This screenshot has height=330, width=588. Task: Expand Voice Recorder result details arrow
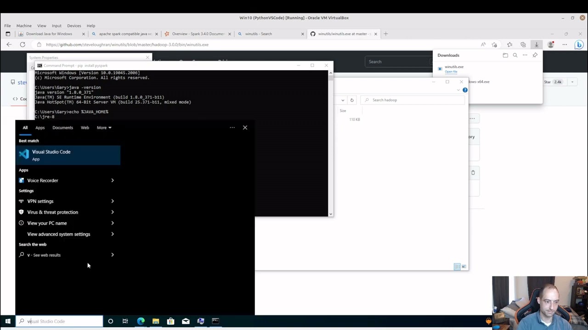point(113,181)
